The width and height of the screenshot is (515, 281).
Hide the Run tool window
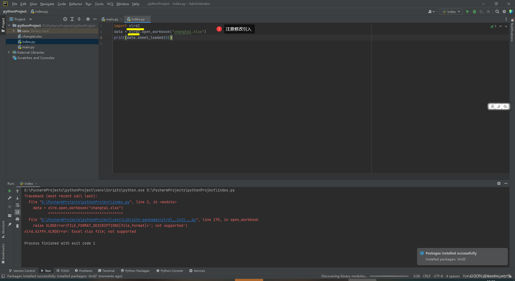coord(506,183)
